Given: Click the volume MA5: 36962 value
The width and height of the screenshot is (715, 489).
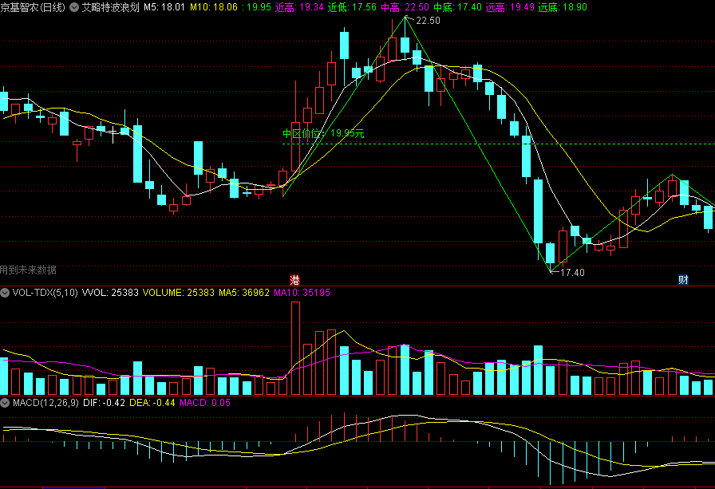Looking at the screenshot, I should pos(244,293).
